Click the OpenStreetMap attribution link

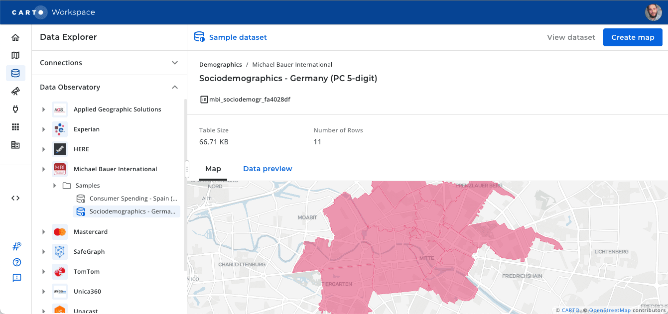pos(610,310)
